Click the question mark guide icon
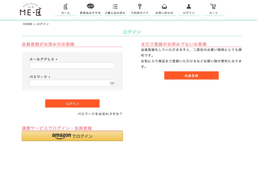This screenshot has width=257, height=170. pos(140,6)
